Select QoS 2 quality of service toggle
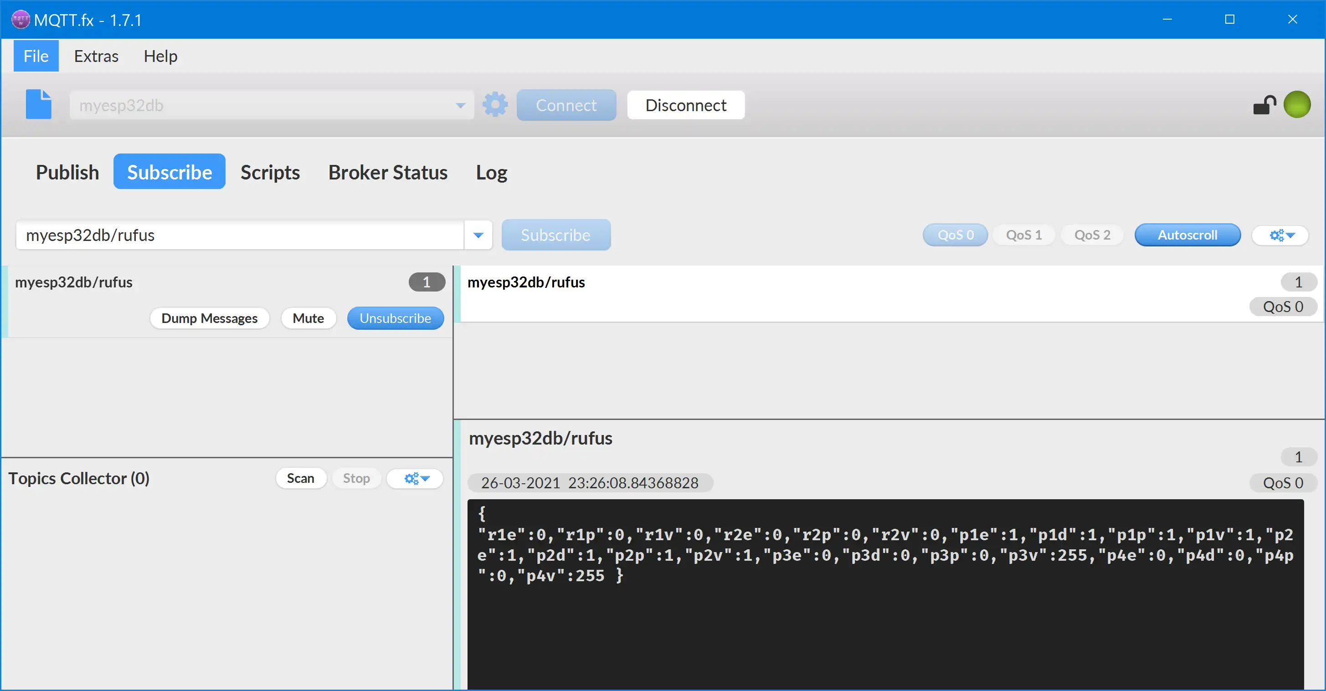The width and height of the screenshot is (1326, 691). point(1093,234)
